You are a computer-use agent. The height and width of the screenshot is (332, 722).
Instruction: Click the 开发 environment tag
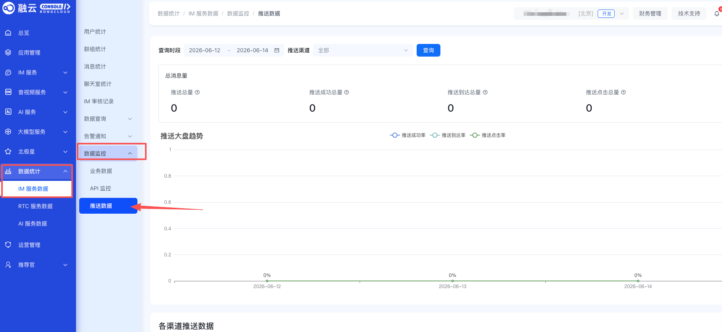point(606,13)
